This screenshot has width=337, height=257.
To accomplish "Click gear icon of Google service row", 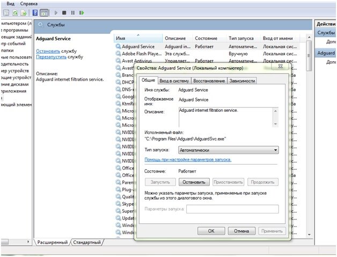I will (x=118, y=96).
